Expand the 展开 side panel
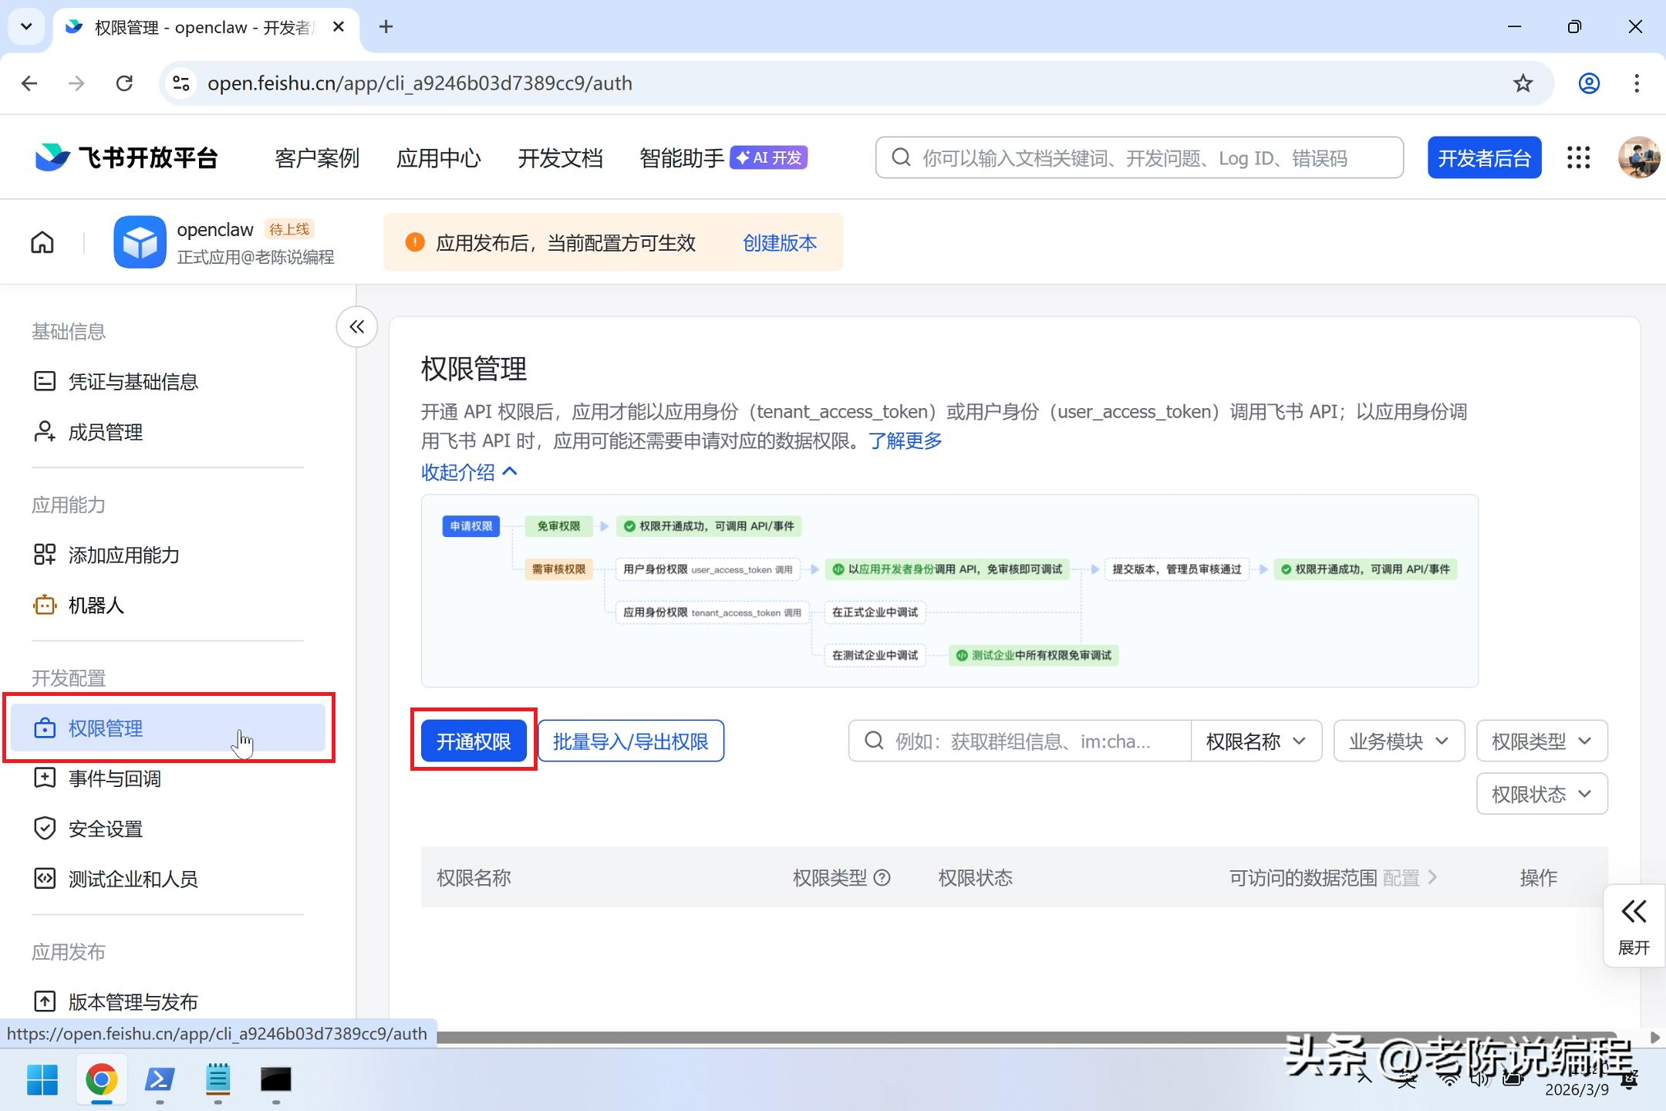Screen dimensions: 1666x1111 tap(1634, 925)
